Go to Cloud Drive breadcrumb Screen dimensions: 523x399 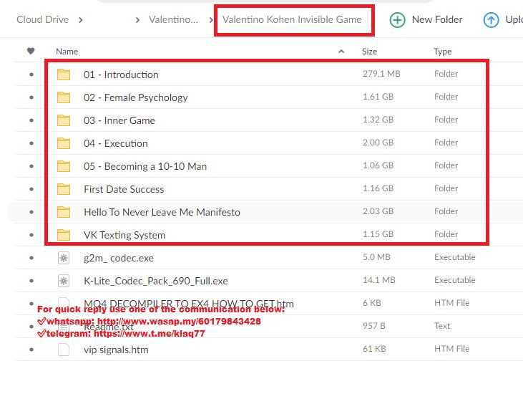[x=43, y=20]
